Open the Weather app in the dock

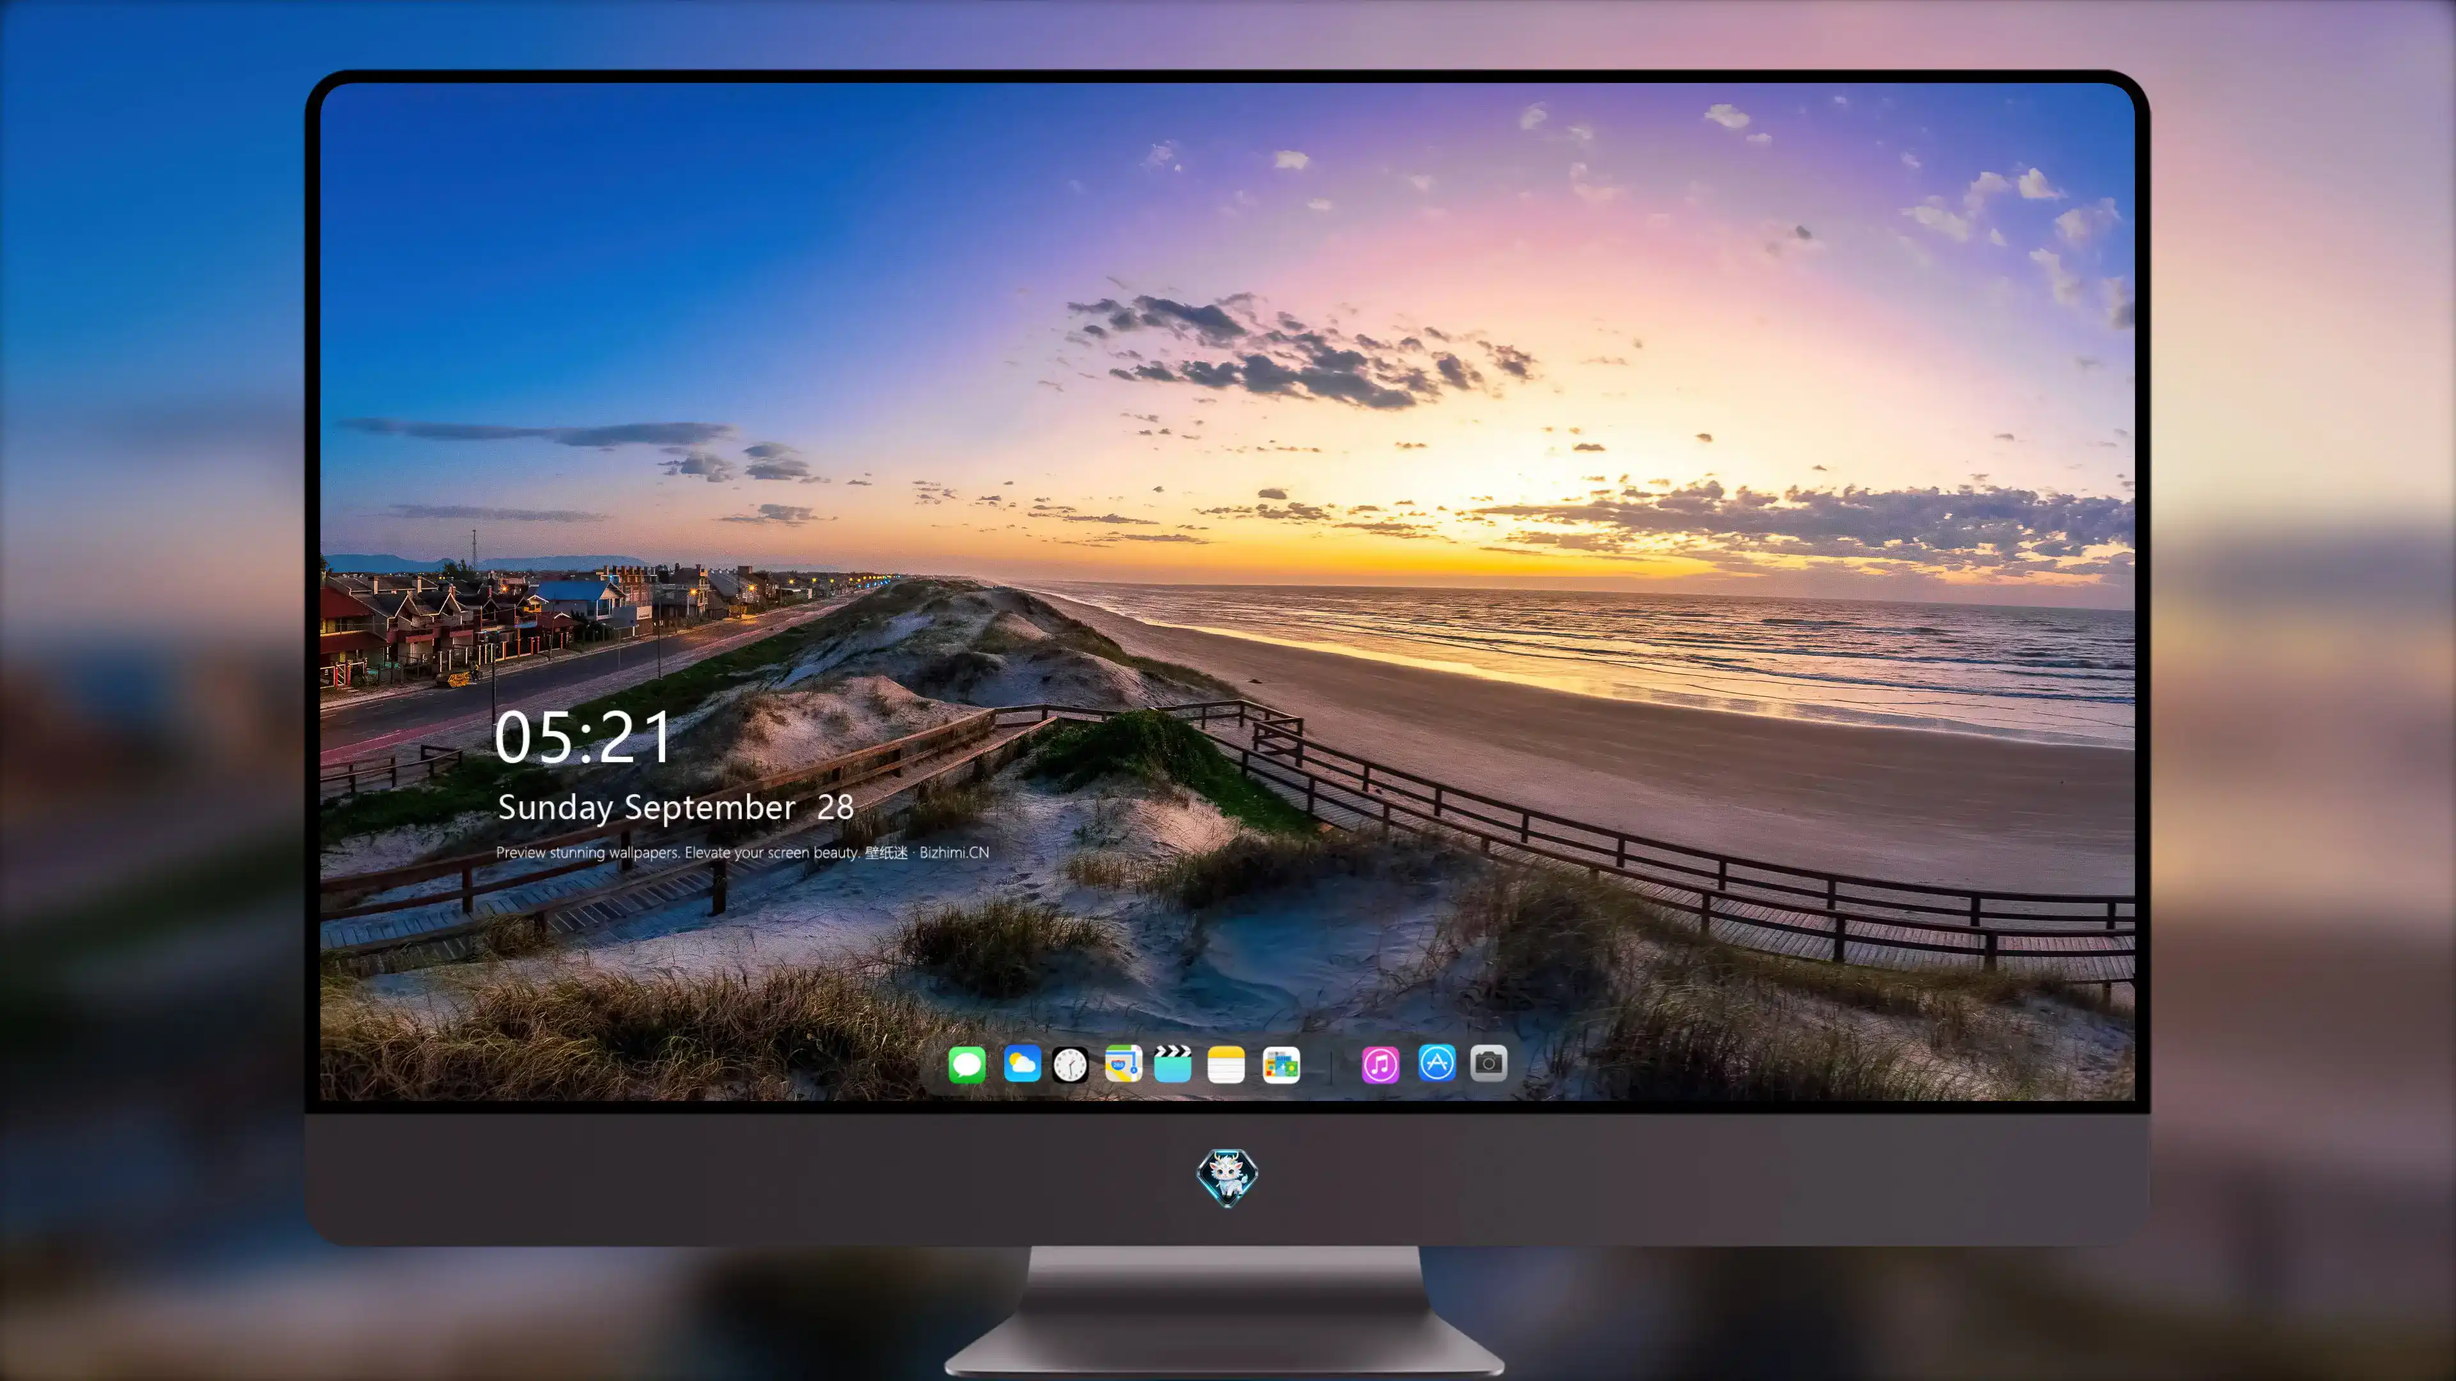pyautogui.click(x=1022, y=1064)
